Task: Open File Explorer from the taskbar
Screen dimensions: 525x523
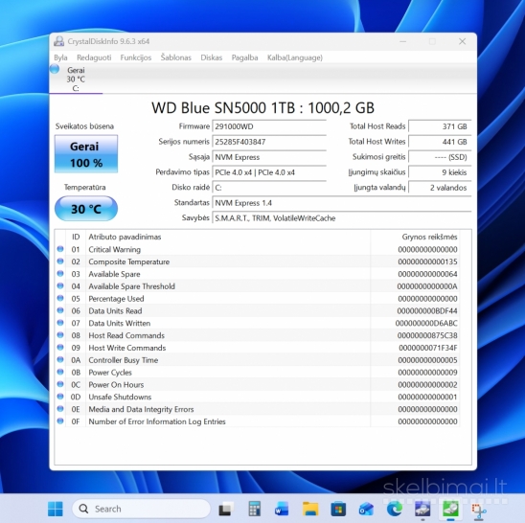Action: 310,509
